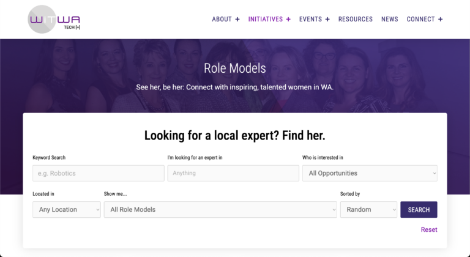
Task: Open the 'Sorted by' Random dropdown
Action: click(368, 209)
